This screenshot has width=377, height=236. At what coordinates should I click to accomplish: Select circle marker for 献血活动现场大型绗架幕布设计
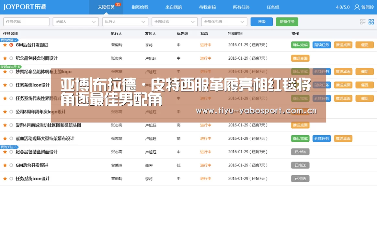[x=11, y=138]
